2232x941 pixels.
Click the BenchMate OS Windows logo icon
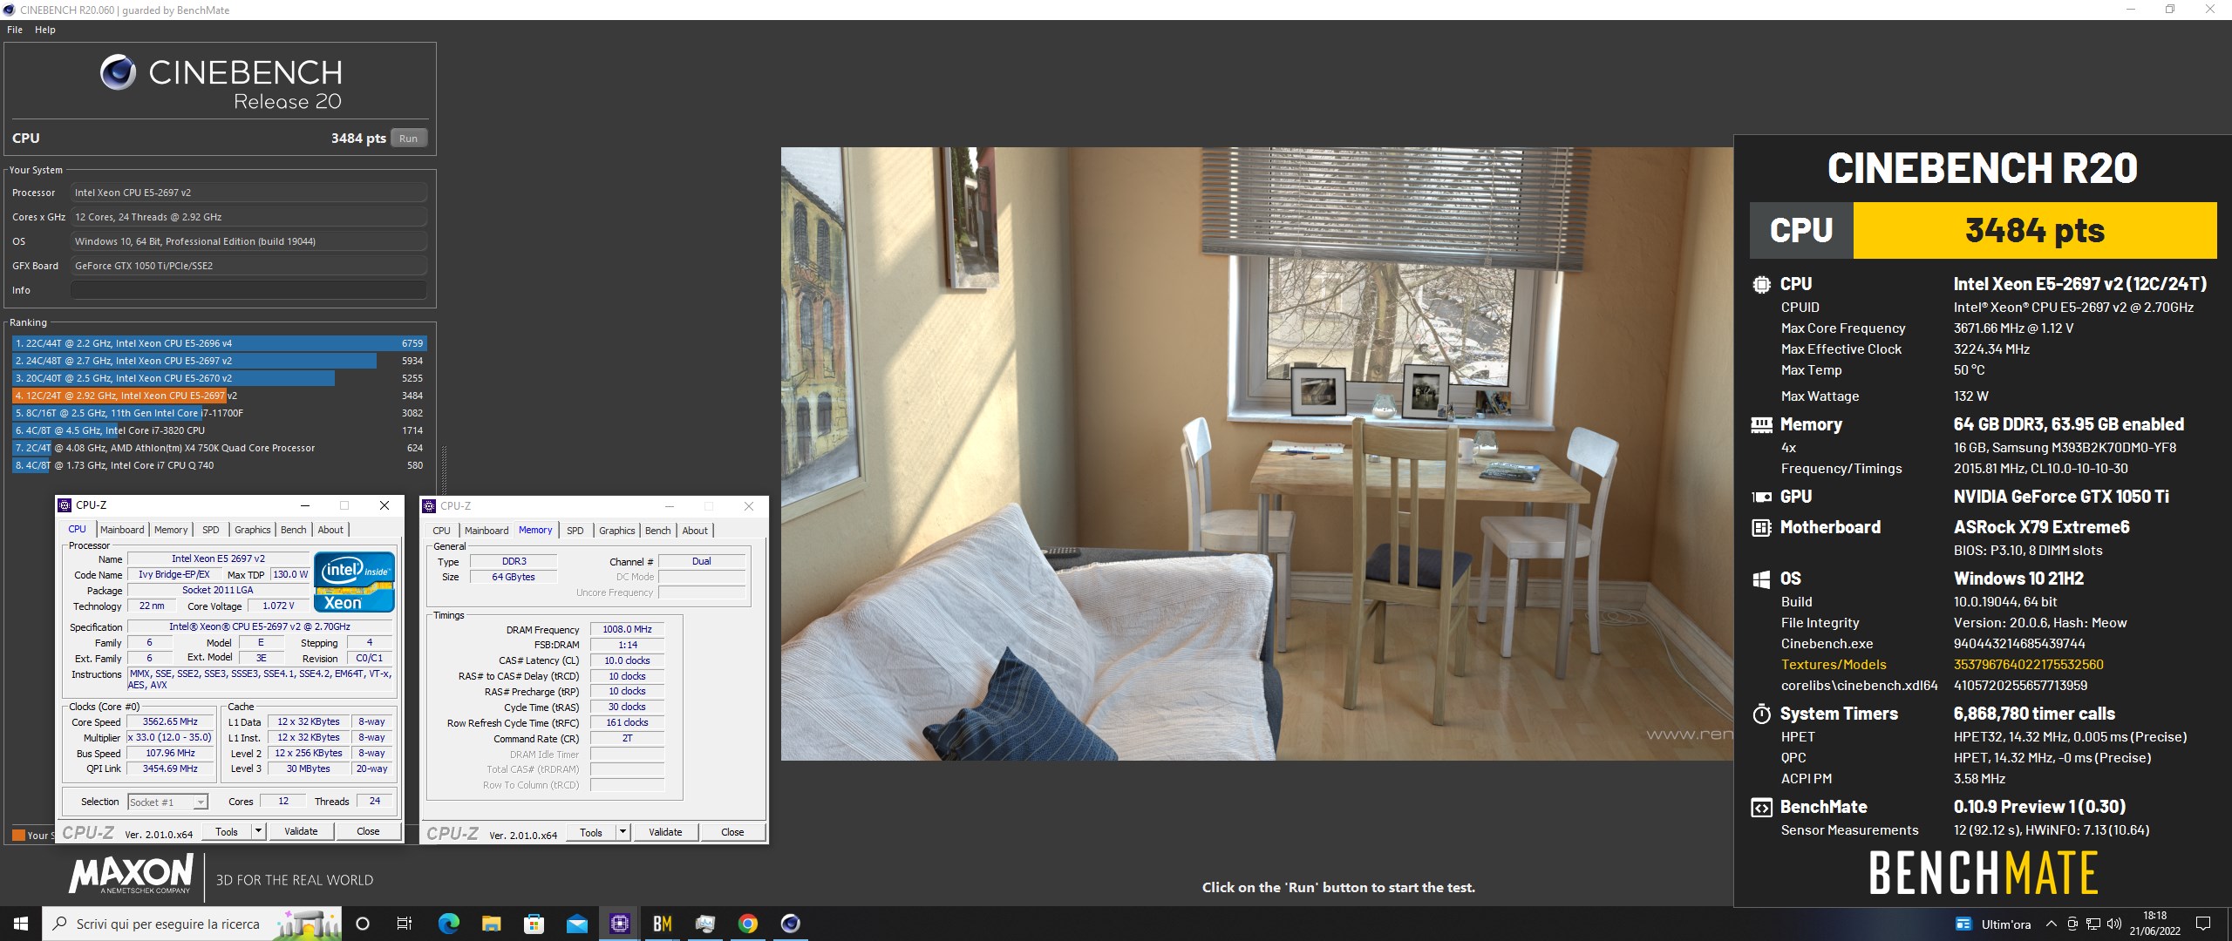(x=1761, y=579)
